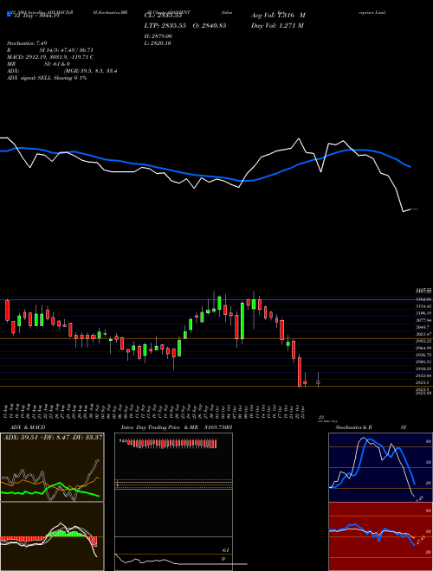Open the MACD histogram chart panel
Screen dimensions: 433x571
tap(52, 536)
